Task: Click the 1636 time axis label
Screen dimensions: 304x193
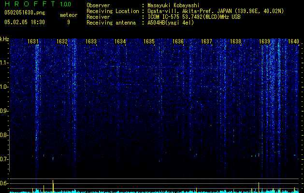Action: click(178, 41)
